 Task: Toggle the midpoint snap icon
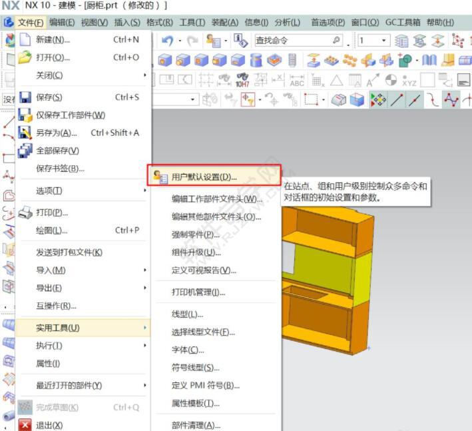pos(415,100)
